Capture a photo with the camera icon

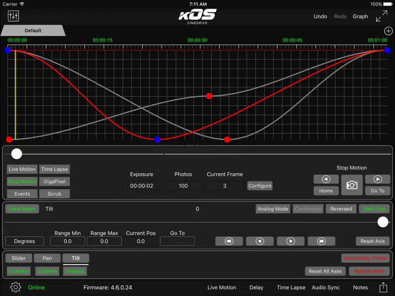pos(352,185)
